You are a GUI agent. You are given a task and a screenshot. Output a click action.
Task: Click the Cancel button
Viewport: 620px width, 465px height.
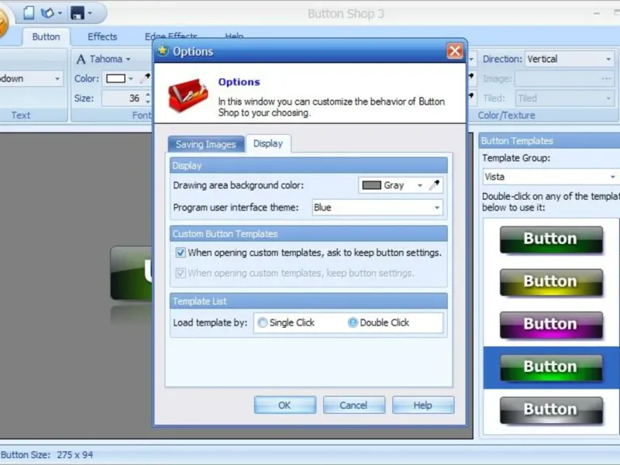tap(353, 405)
